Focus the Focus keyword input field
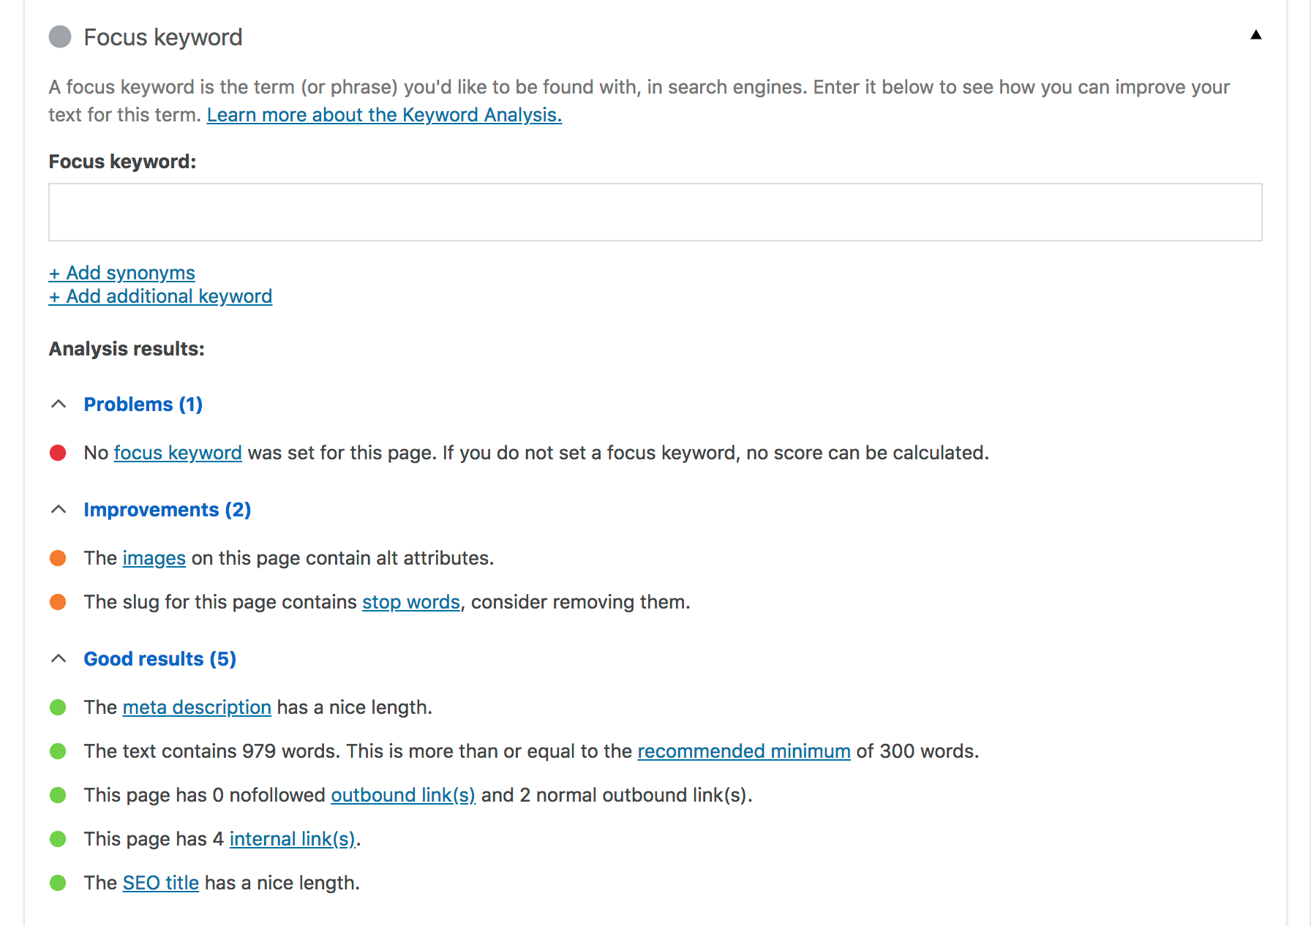The height and width of the screenshot is (926, 1311). [x=655, y=212]
